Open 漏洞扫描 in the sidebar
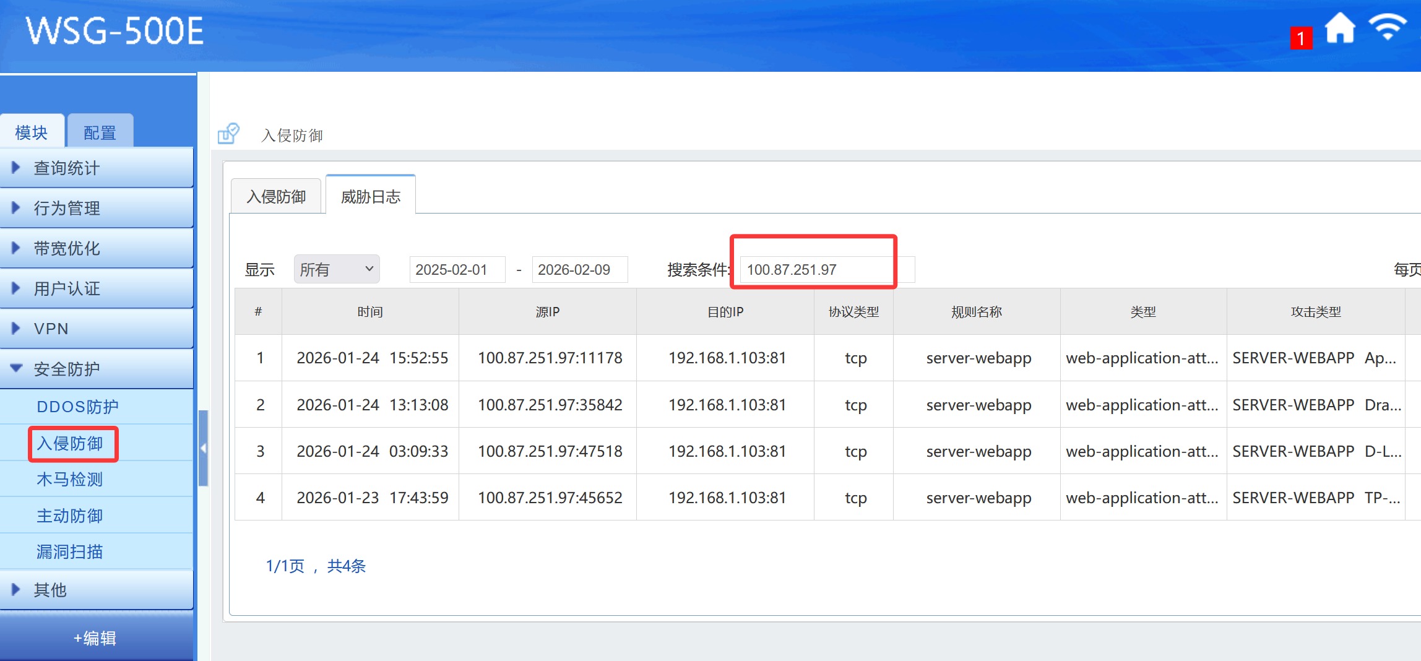This screenshot has width=1421, height=661. coord(69,551)
